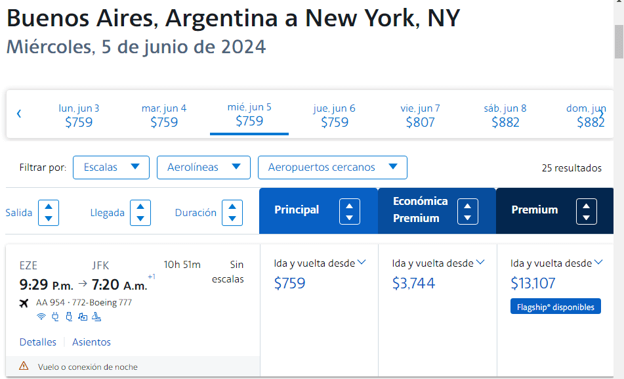Select the lun, jun 3 date tab
624x379 pixels.
(x=79, y=116)
